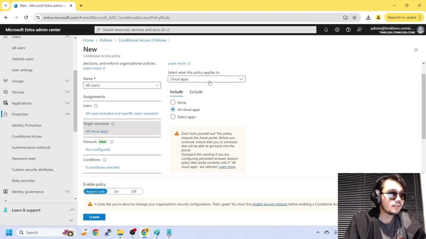The width and height of the screenshot is (426, 239).
Task: Open Chrome downloads icon
Action: (368, 18)
